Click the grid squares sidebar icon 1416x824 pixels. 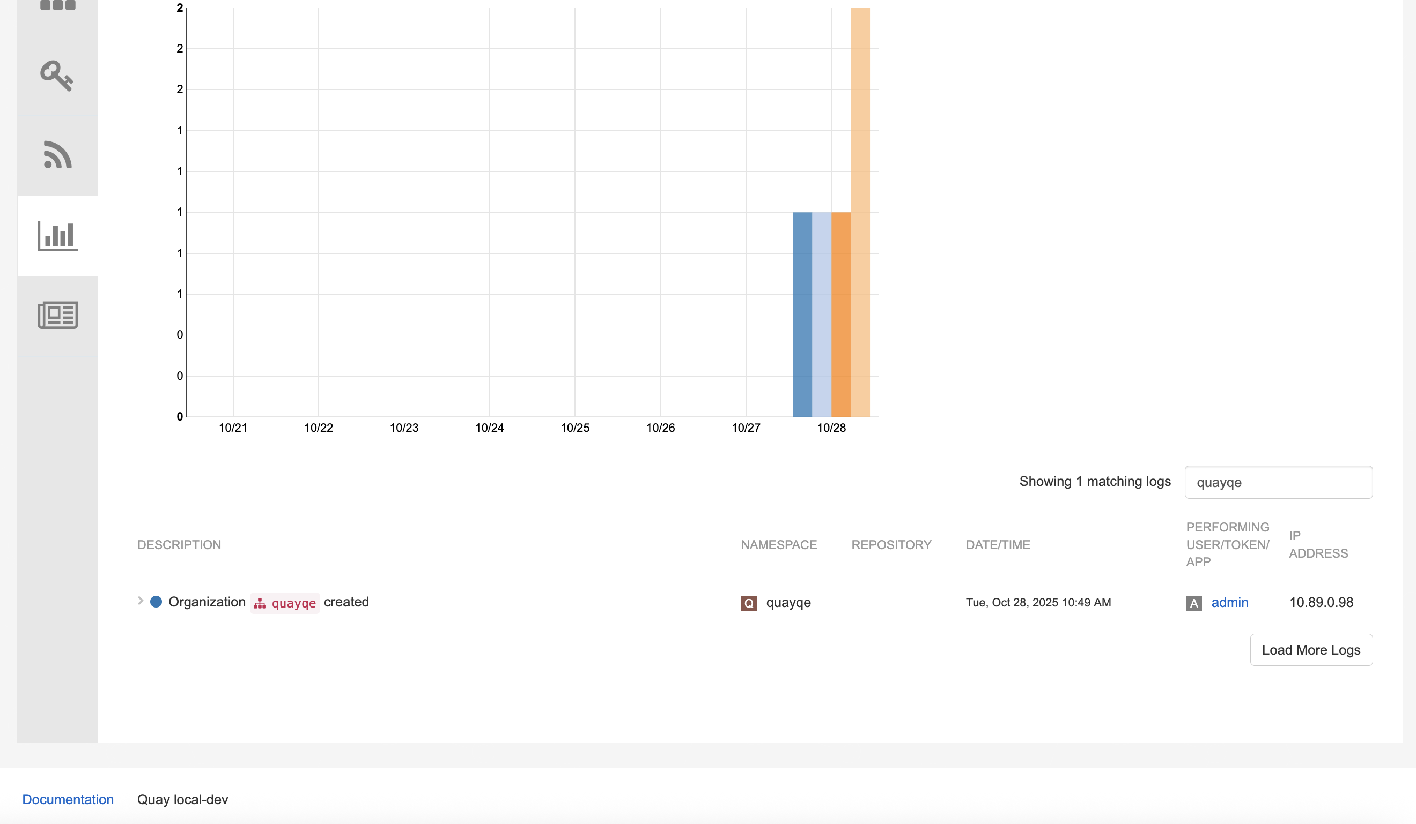[57, 5]
